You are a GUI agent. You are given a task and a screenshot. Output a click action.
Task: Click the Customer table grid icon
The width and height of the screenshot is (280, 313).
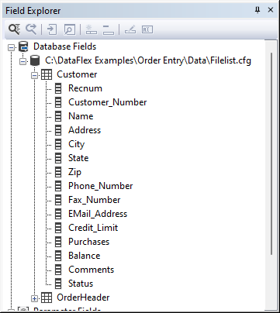pyautogui.click(x=47, y=74)
